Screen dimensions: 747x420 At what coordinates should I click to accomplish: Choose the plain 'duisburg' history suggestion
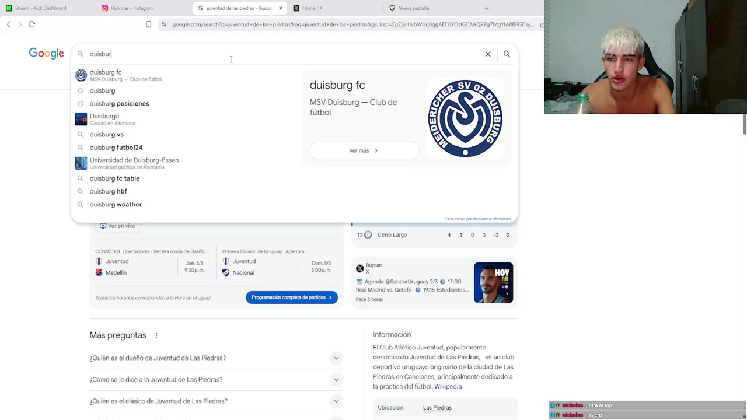click(x=102, y=90)
